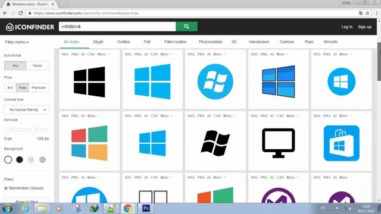
Task: Choose the small cyan Windows logo in second row
Action: pyautogui.click(x=152, y=143)
